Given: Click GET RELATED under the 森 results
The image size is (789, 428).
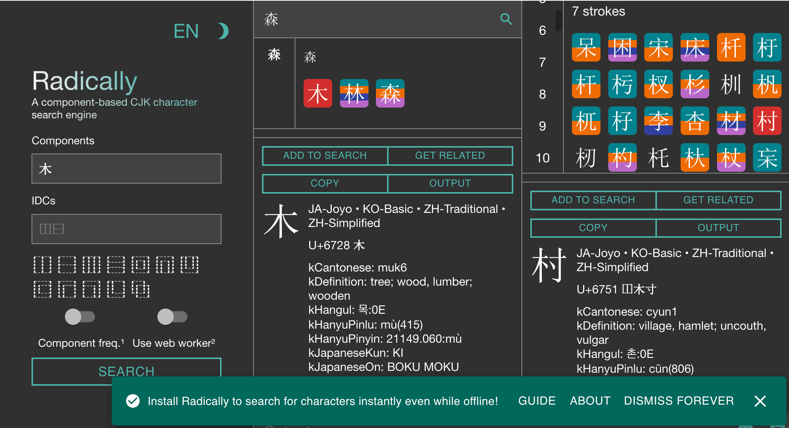Looking at the screenshot, I should [x=450, y=156].
